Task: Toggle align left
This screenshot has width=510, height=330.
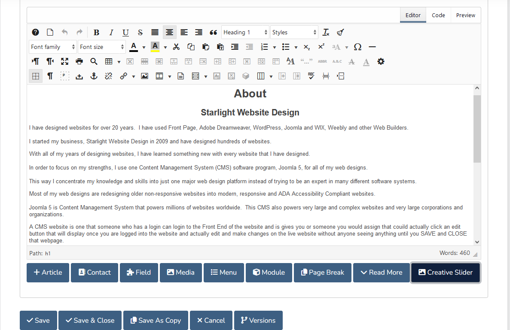Action: 184,32
